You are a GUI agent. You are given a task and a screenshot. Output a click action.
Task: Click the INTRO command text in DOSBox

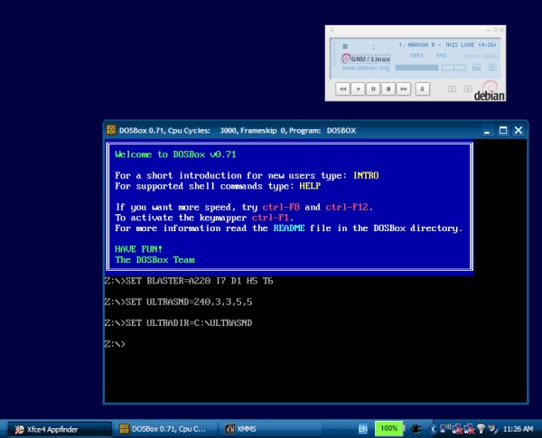366,175
